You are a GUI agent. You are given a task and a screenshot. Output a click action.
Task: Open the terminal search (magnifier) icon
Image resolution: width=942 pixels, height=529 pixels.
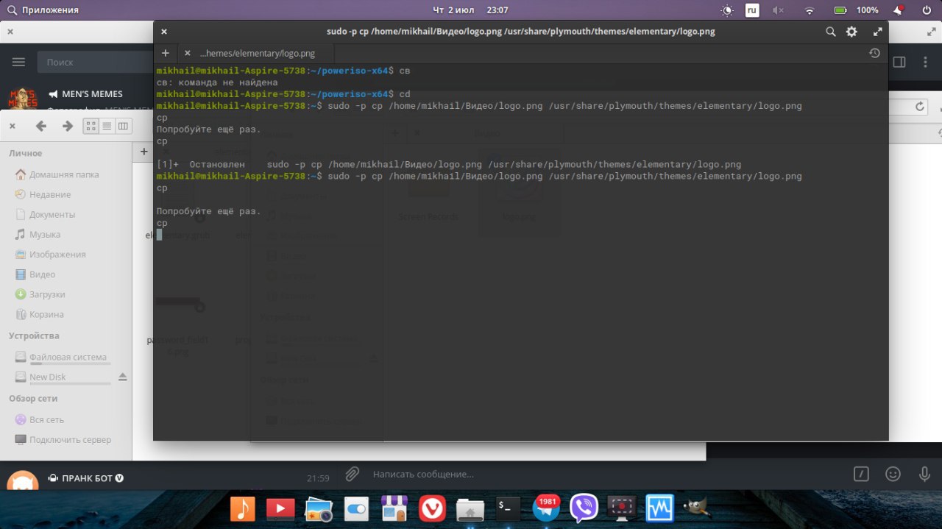pyautogui.click(x=831, y=32)
